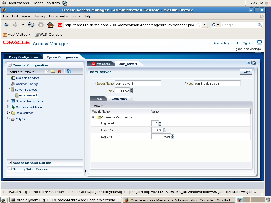
Task: Open the View dropdown above the module table
Action: point(98,105)
